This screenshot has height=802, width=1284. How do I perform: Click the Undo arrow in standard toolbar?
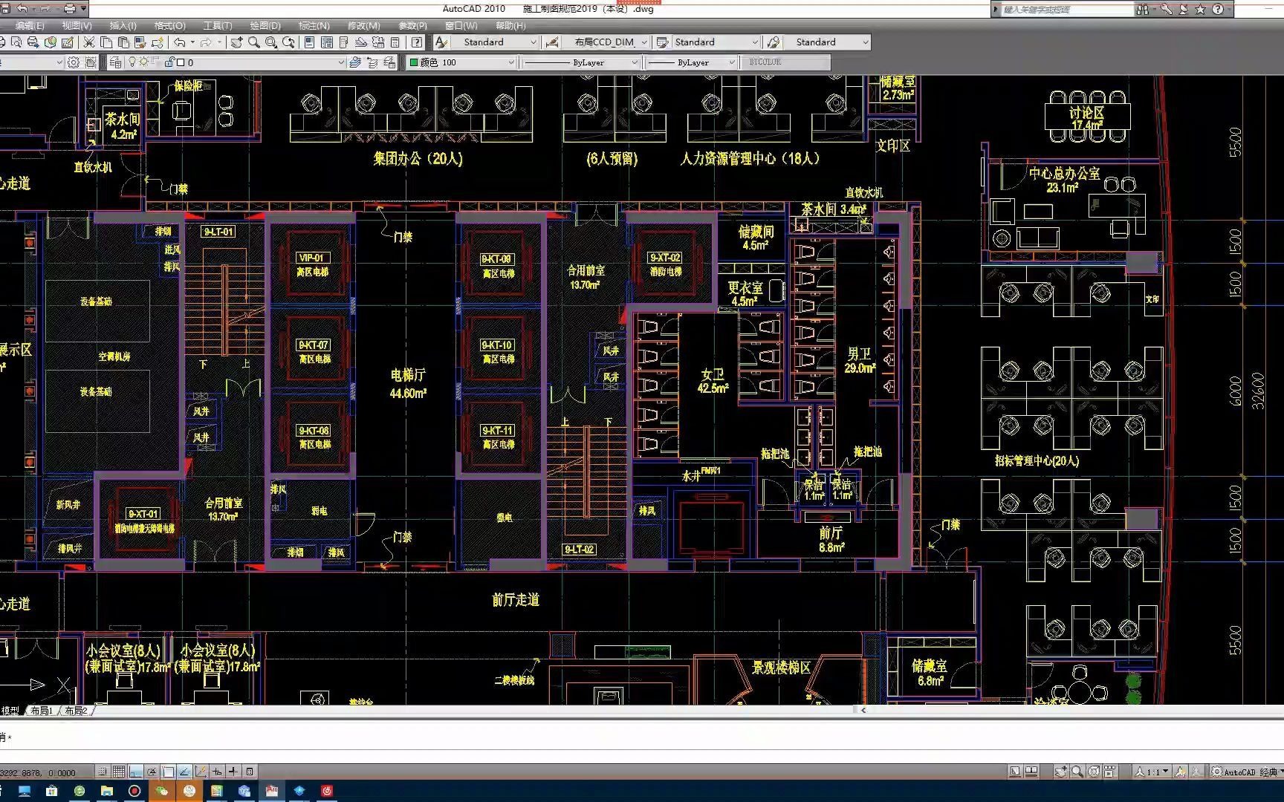point(179,42)
